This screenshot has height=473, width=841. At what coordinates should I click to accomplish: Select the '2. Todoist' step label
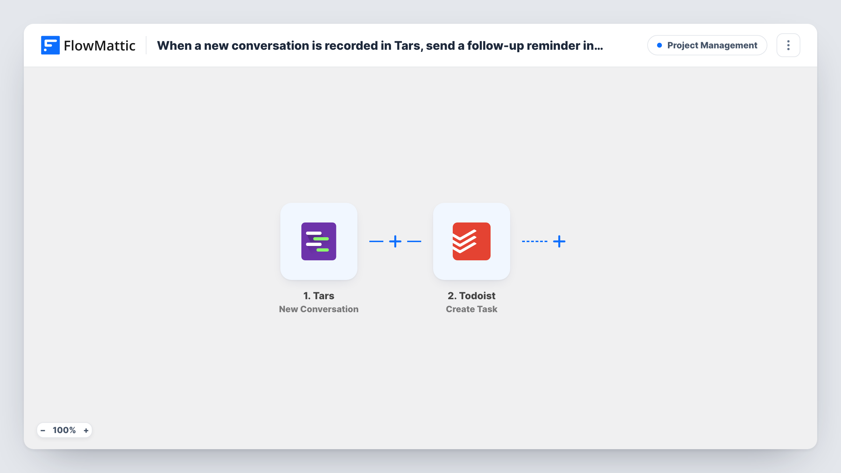point(471,296)
